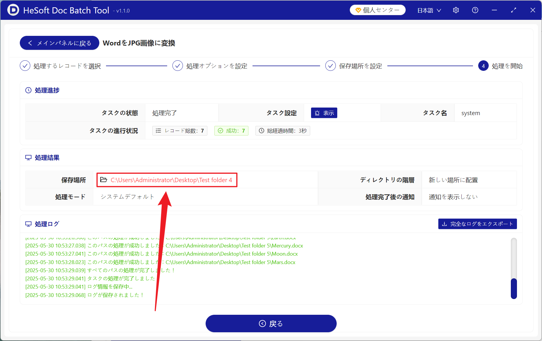
Task: Open the 日本語 language dropdown
Action: tap(429, 10)
